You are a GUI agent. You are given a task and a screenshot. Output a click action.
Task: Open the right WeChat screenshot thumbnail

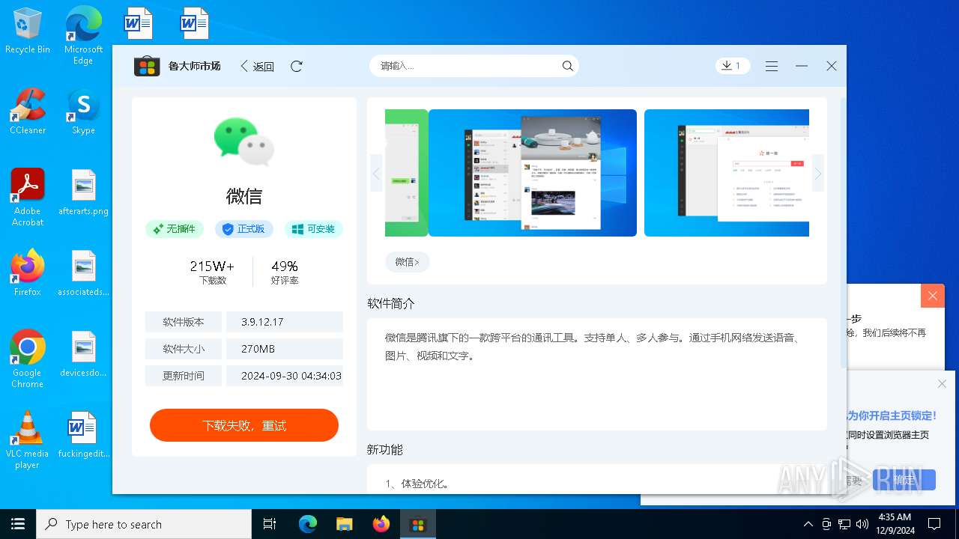tap(727, 173)
